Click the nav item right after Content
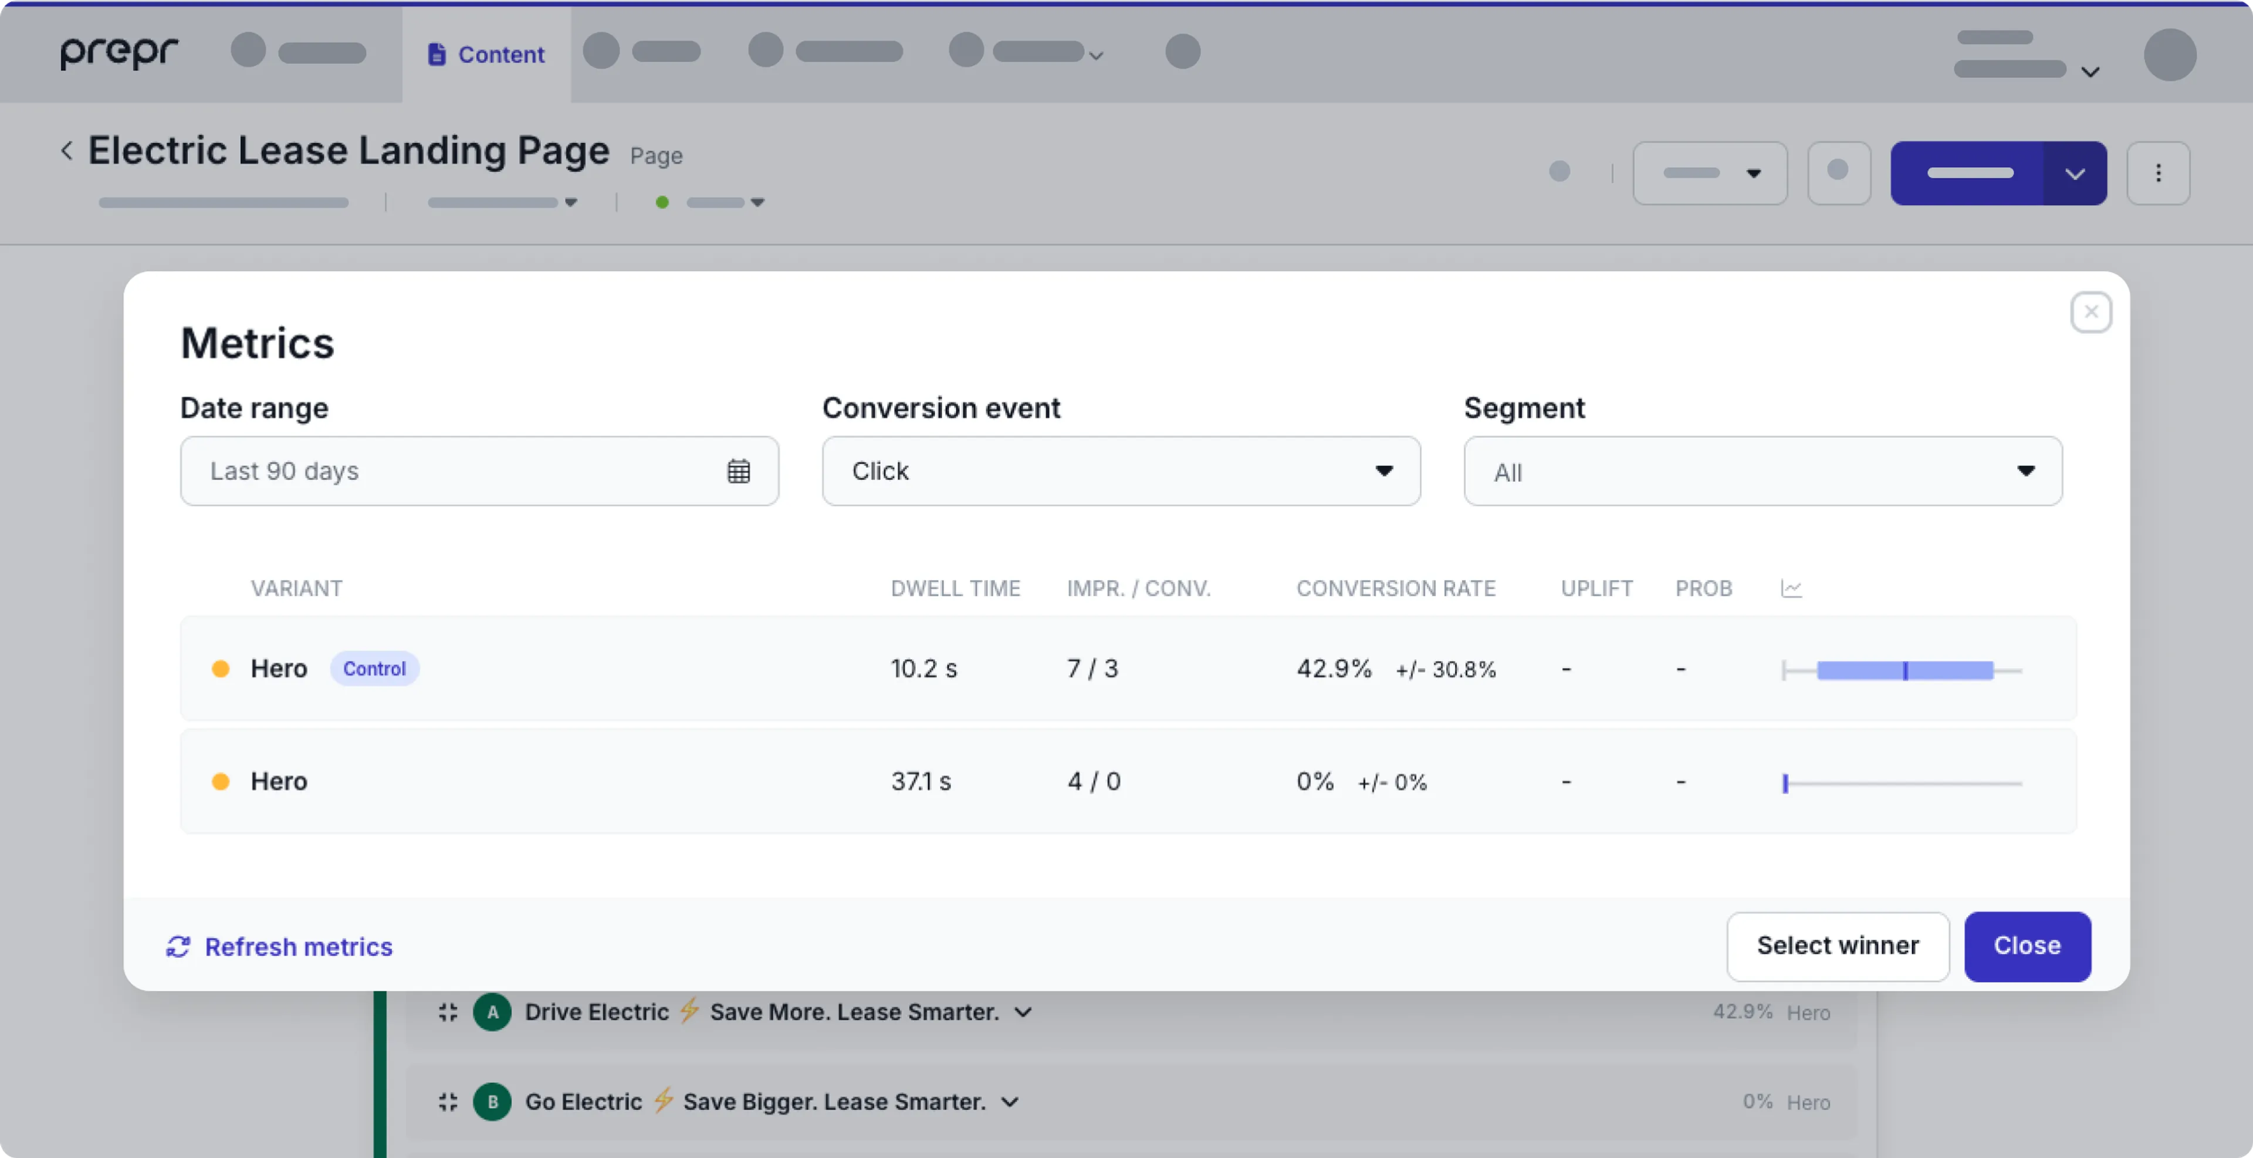 tap(641, 52)
